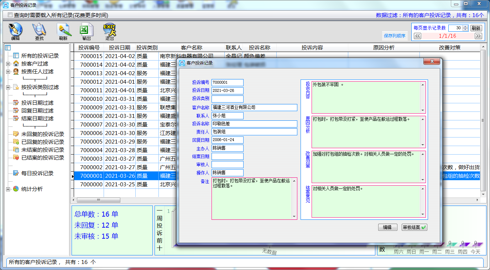This screenshot has height=270, width=490.
Task: Open 回复日期过滤 filter
Action: coord(37,110)
